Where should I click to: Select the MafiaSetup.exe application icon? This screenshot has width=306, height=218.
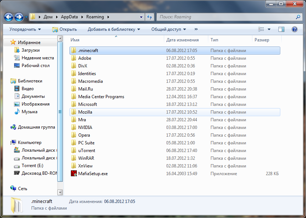point(73,173)
